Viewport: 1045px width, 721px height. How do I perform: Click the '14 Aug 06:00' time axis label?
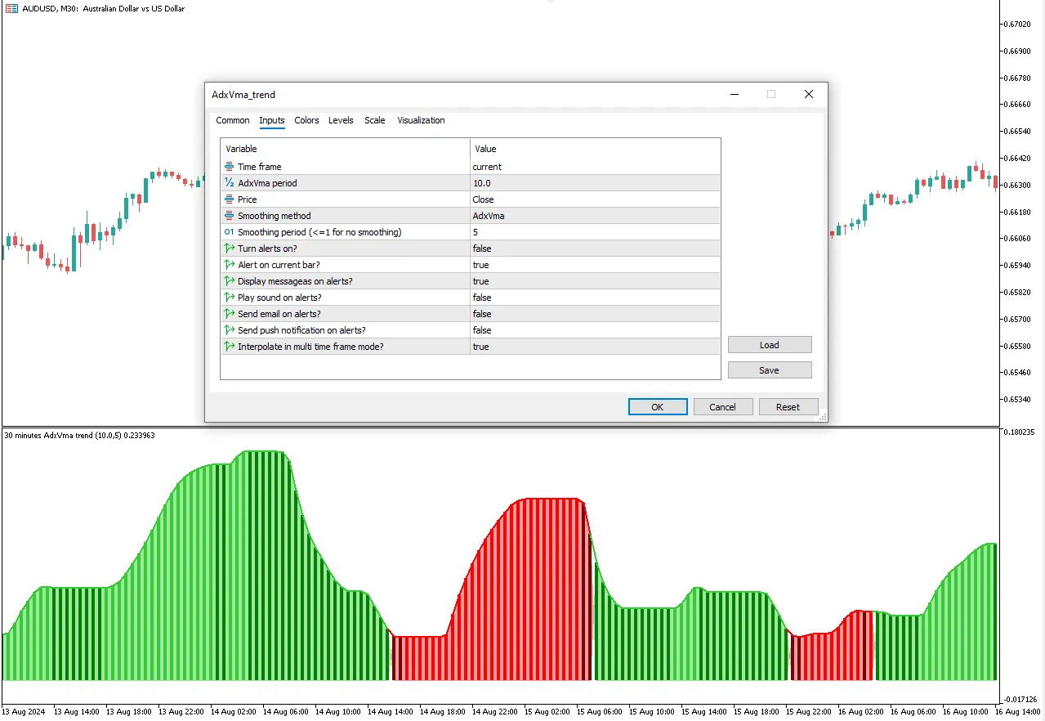[x=286, y=712]
